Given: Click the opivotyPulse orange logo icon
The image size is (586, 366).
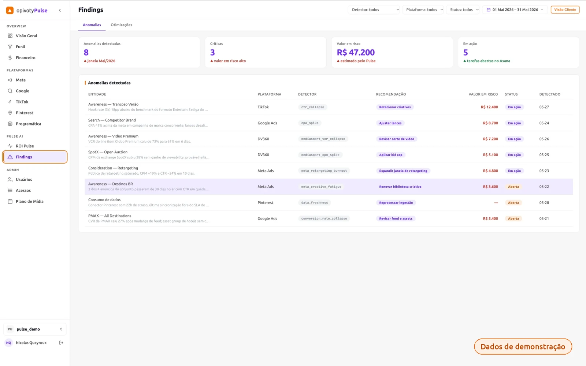Looking at the screenshot, I should click(x=10, y=10).
